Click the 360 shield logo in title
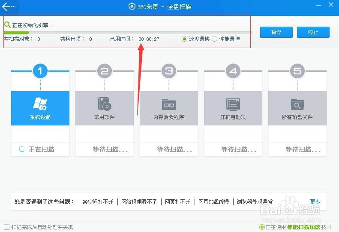Image resolution: width=339 pixels, height=232 pixels. tap(132, 6)
